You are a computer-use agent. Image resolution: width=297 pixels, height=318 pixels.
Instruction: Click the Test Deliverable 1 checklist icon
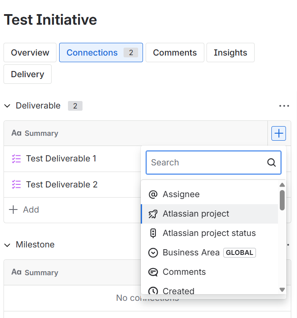pos(16,159)
